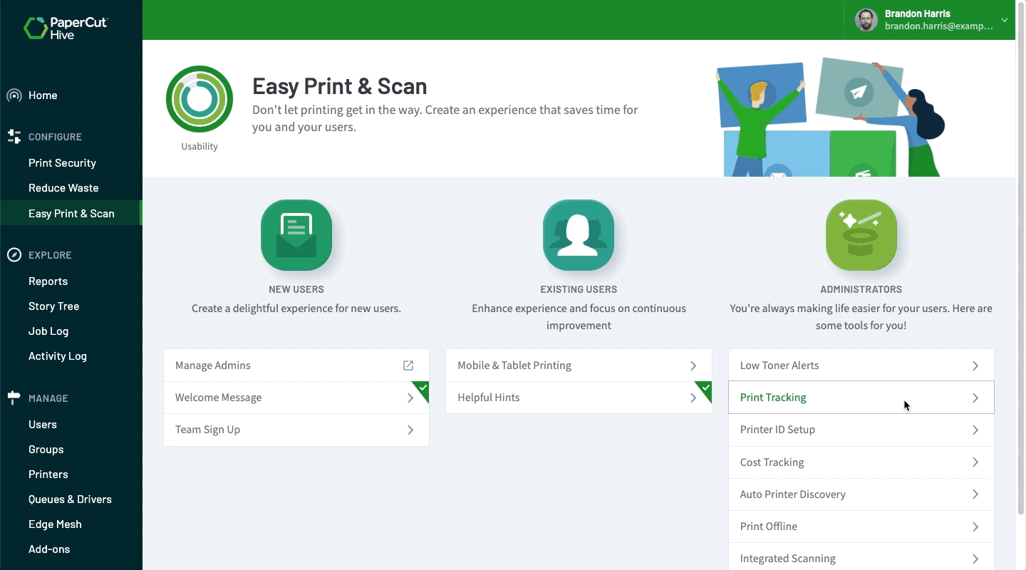
Task: Click the Home broadcast icon in sidebar
Action: click(x=14, y=95)
